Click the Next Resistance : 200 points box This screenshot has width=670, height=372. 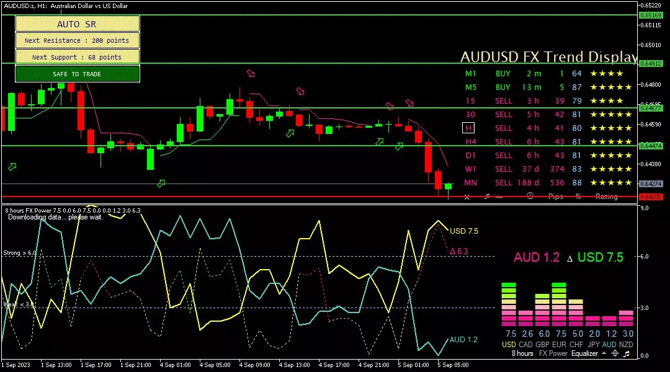coord(78,40)
